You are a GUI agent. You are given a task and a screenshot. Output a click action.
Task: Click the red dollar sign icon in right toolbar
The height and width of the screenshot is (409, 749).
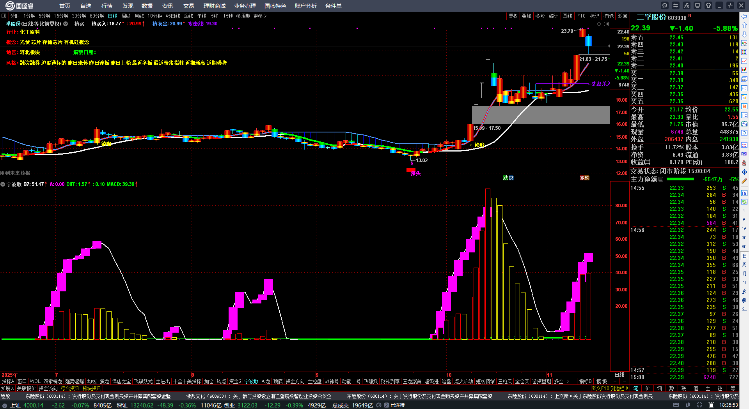pyautogui.click(x=744, y=163)
